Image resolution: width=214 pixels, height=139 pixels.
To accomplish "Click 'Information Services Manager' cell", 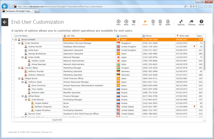I will pyautogui.click(x=89, y=43).
